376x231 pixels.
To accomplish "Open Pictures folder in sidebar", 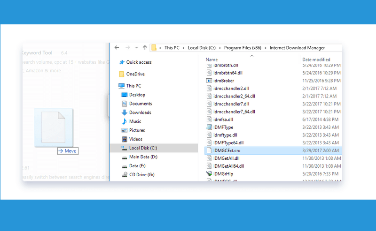I will point(137,130).
